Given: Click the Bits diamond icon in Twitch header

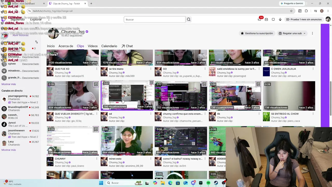Looking at the screenshot, I should point(280,19).
